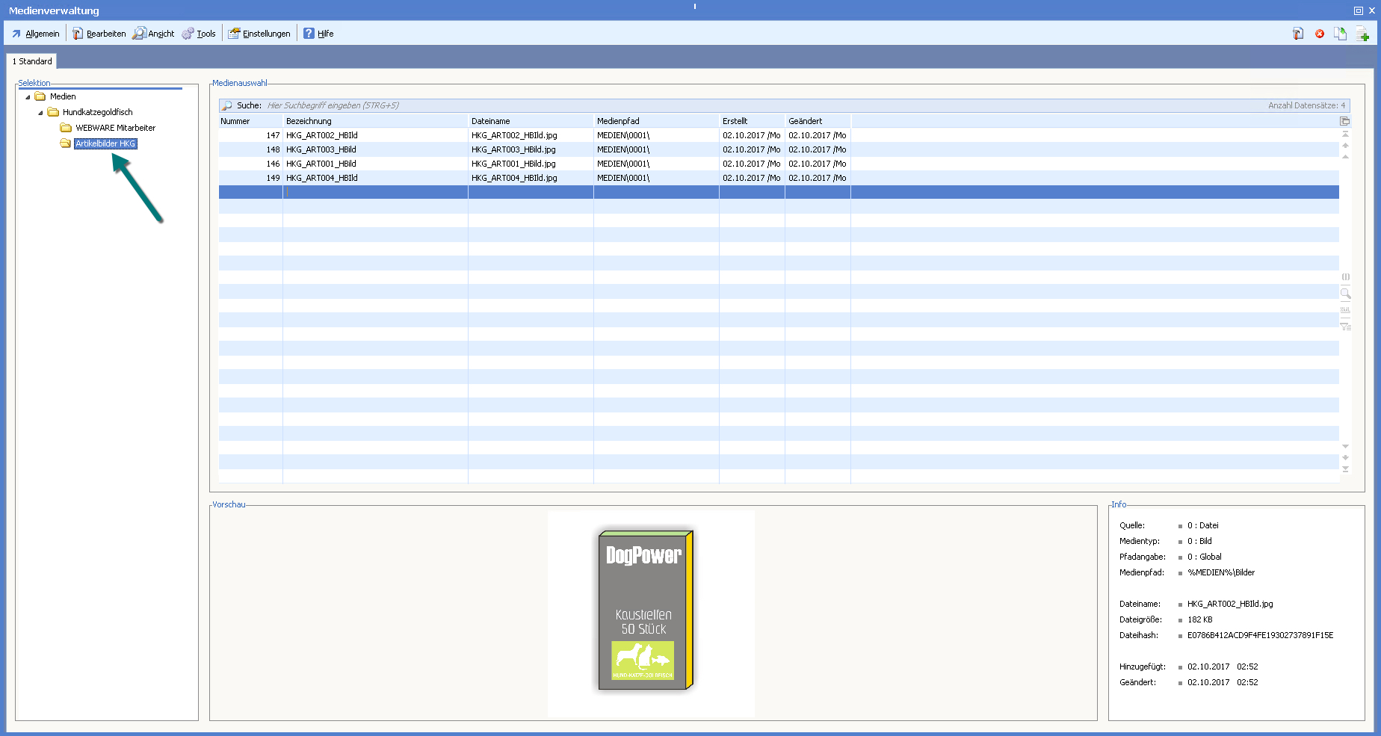Open the table column layout icon

[1344, 121]
